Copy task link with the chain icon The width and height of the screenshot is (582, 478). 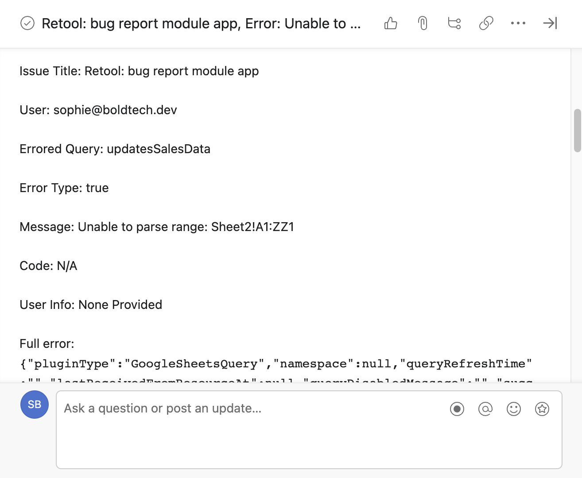point(486,23)
